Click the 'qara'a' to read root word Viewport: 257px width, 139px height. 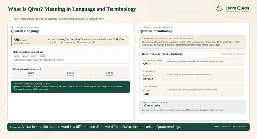pos(31,73)
